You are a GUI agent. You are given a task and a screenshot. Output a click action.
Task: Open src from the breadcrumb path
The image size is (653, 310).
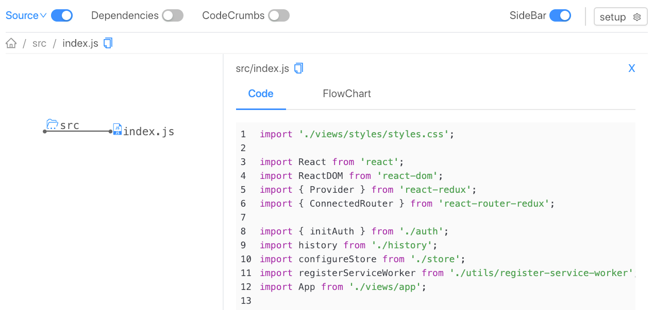(39, 43)
